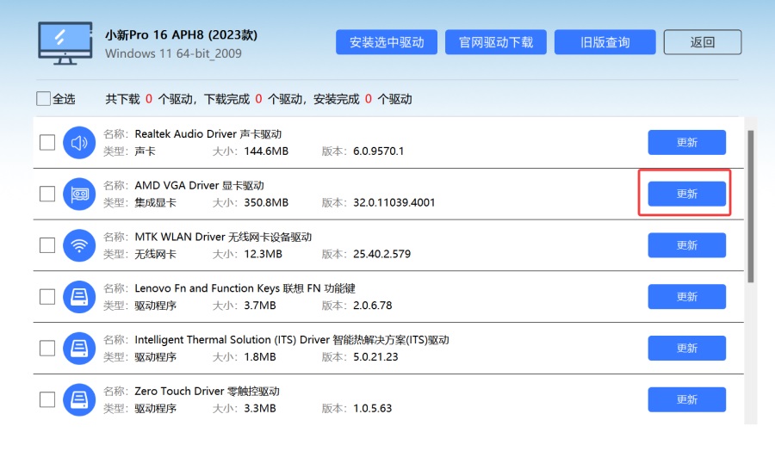Select the MTK WLAN Driver checkbox
The image size is (775, 451).
click(x=47, y=245)
